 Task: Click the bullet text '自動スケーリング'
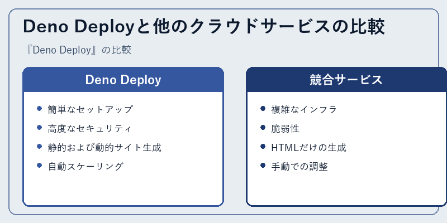pos(86,166)
